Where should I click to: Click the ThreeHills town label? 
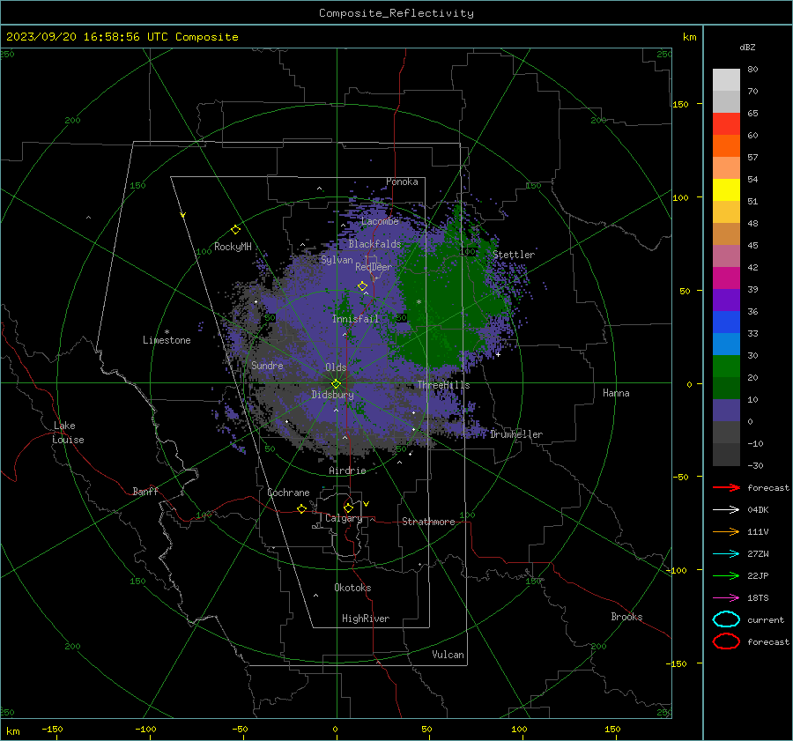coord(443,385)
